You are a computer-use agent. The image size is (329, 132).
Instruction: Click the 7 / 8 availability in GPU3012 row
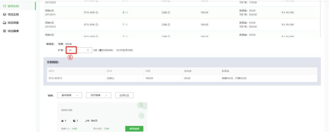tap(125, 25)
